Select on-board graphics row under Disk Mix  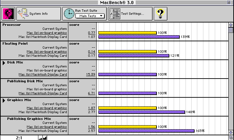tap(47, 71)
